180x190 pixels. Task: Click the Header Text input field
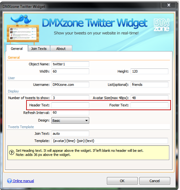tap(70, 105)
